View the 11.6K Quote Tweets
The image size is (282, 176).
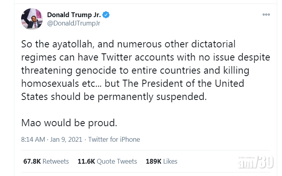click(107, 161)
